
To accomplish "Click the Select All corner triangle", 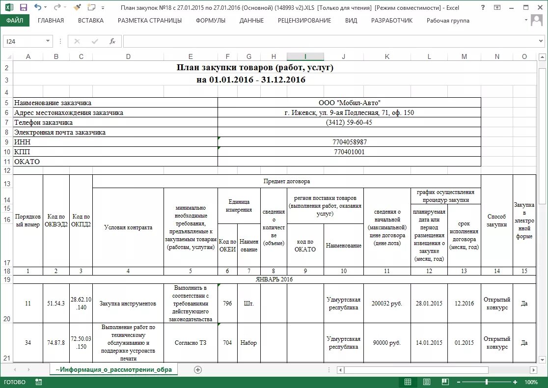I will click(x=9, y=56).
